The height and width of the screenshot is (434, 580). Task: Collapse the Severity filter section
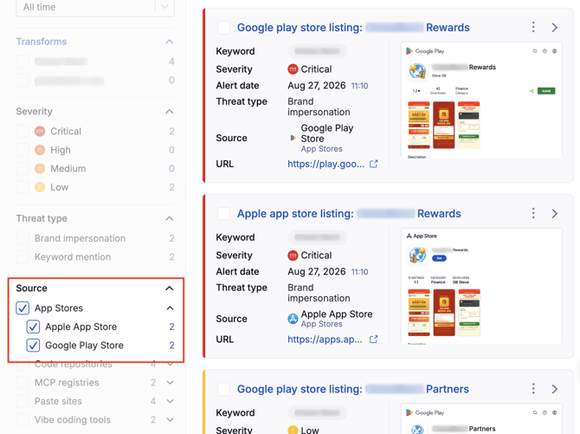(170, 112)
